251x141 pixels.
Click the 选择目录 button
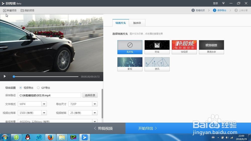coord(90,95)
